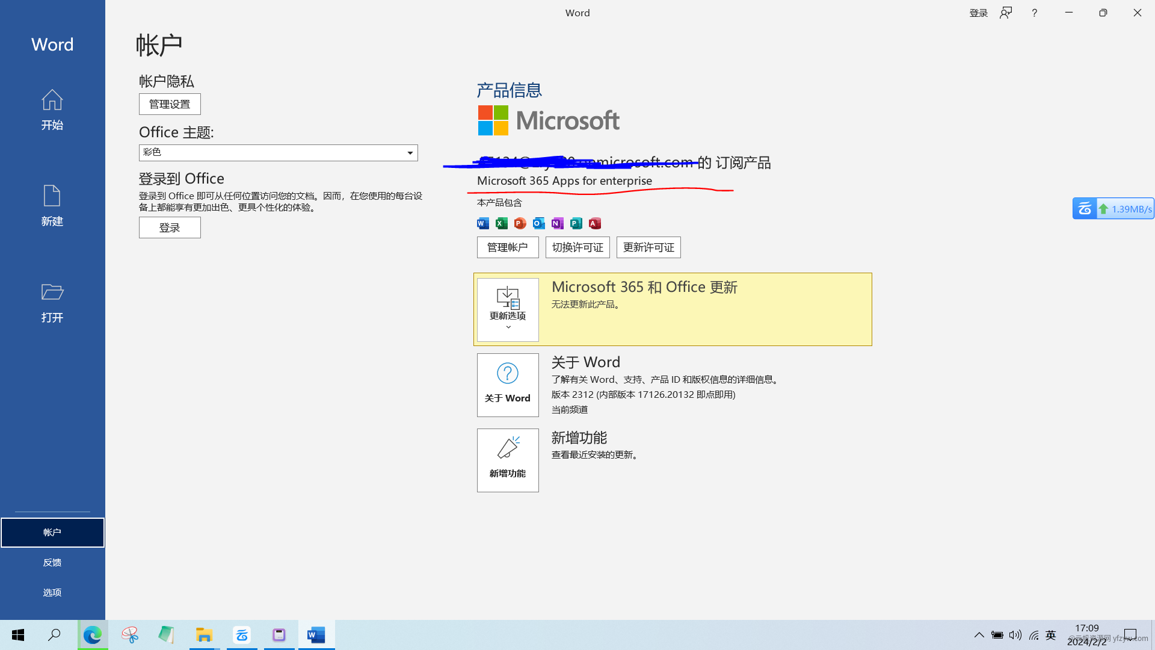Click the OneNote application icon in apps row
This screenshot has height=650, width=1155.
point(557,223)
